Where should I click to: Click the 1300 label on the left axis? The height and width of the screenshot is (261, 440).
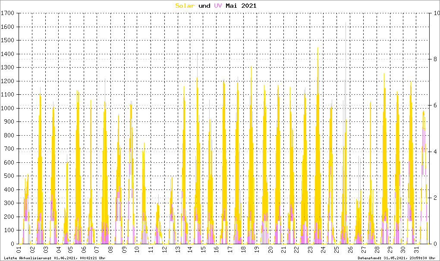pyautogui.click(x=8, y=68)
